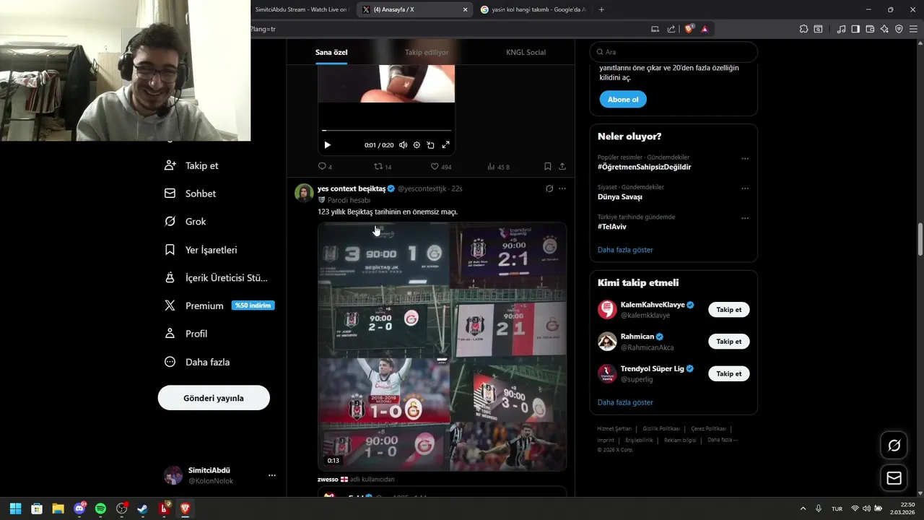The height and width of the screenshot is (520, 924).
Task: Repost the tweet with 14 reposts
Action: coord(383,167)
